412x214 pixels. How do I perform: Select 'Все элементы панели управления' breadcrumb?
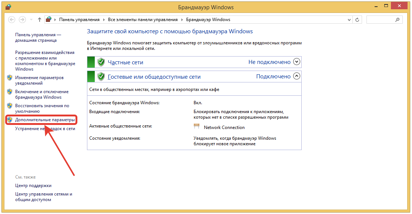[143, 20]
